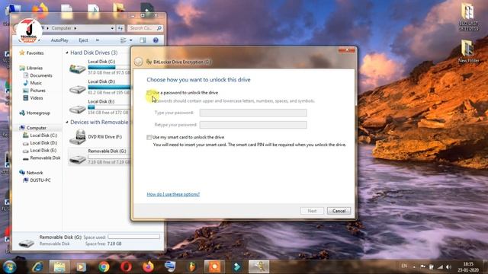Image resolution: width=488 pixels, height=274 pixels.
Task: Open the FL Studio fruit taskbar icon
Action: point(192,266)
